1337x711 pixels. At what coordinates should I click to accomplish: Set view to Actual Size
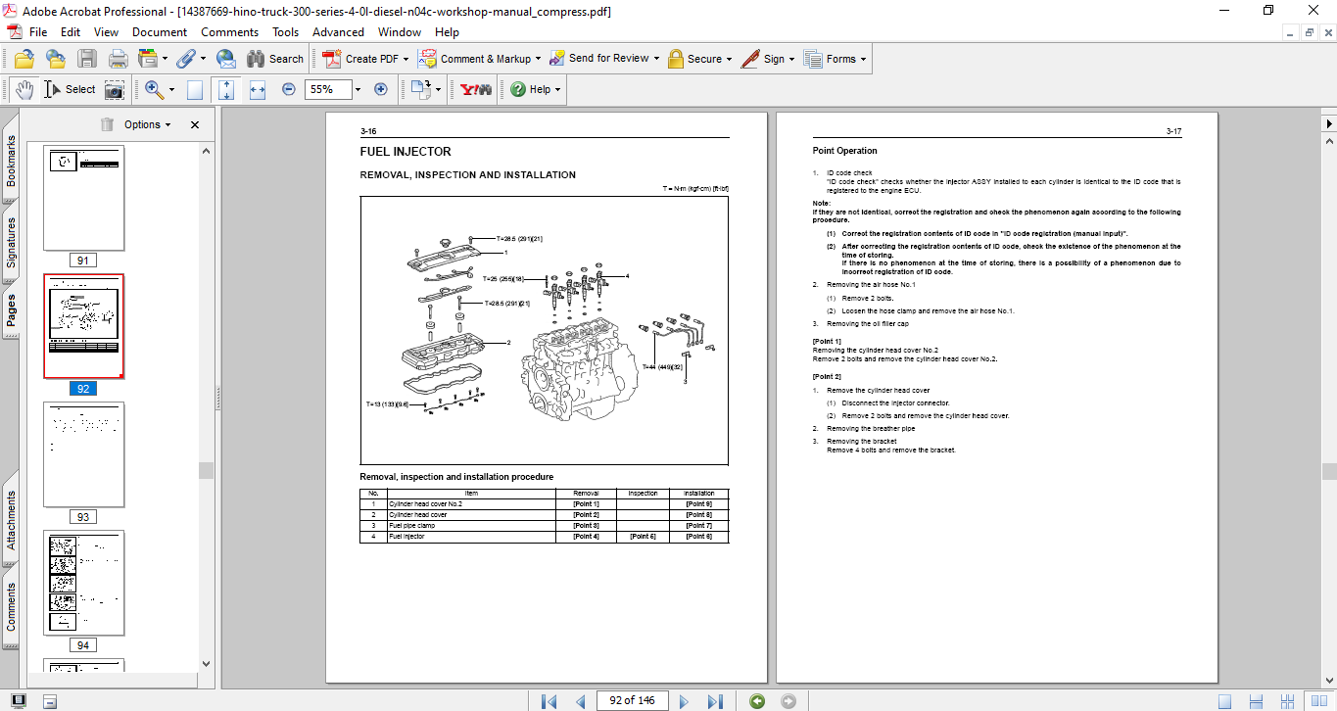pyautogui.click(x=195, y=89)
